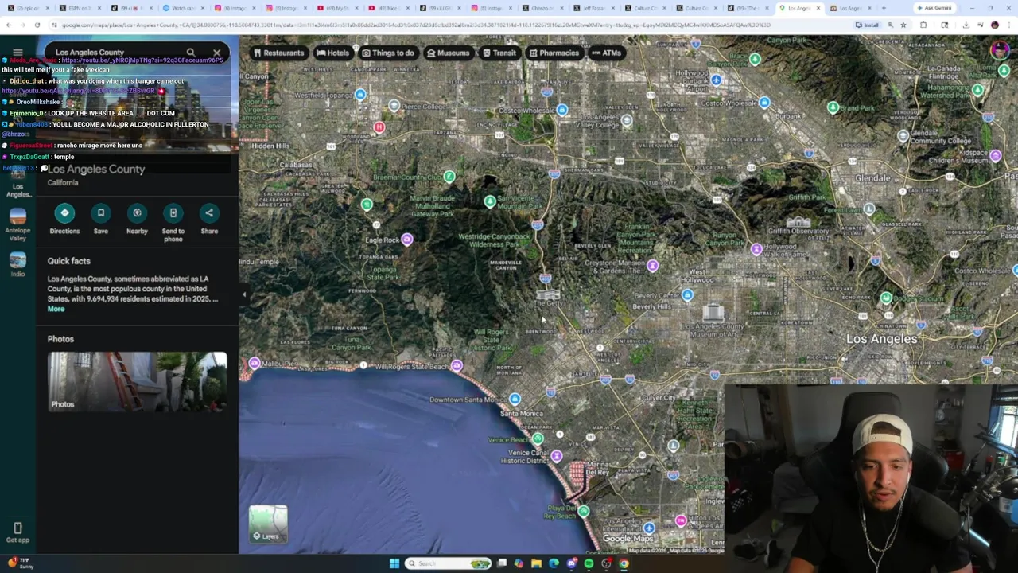Screen dimensions: 1018x573
Task: Click the Google account avatar on the map
Action: coord(1000,51)
